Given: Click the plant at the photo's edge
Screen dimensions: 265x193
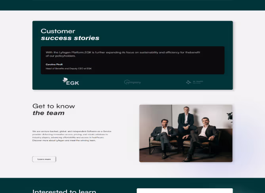Looking at the screenshot, I should (230, 116).
